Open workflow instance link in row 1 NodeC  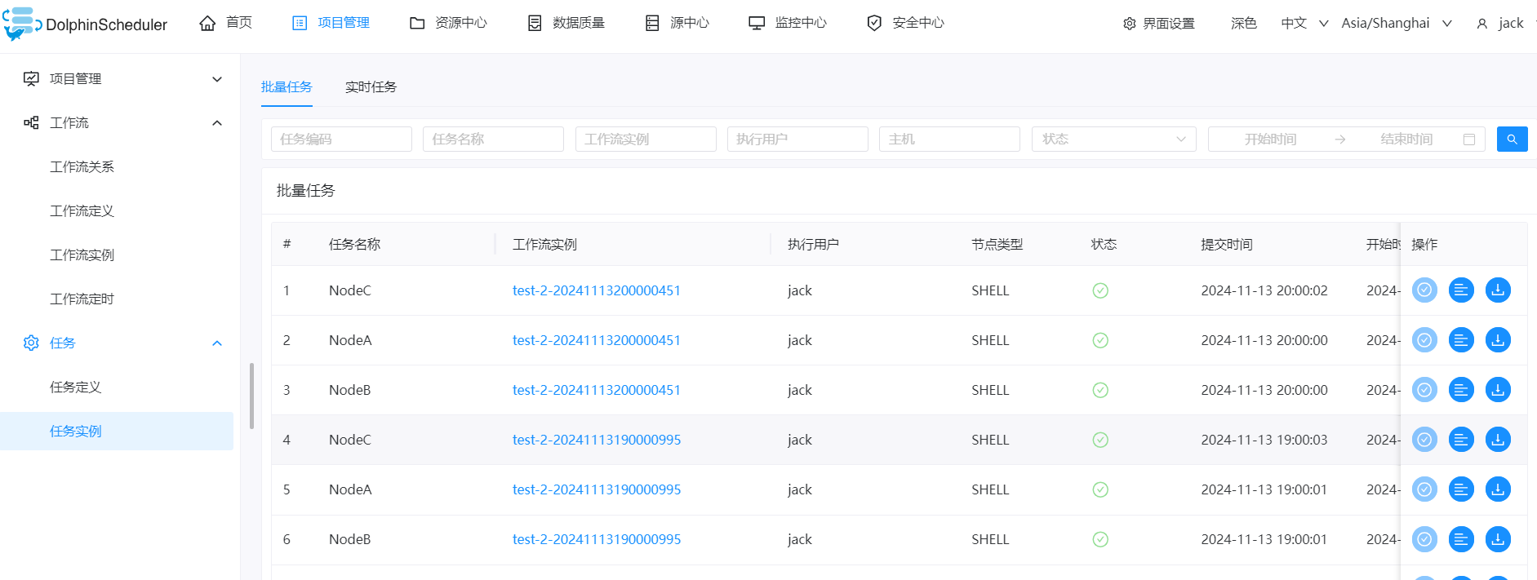597,290
